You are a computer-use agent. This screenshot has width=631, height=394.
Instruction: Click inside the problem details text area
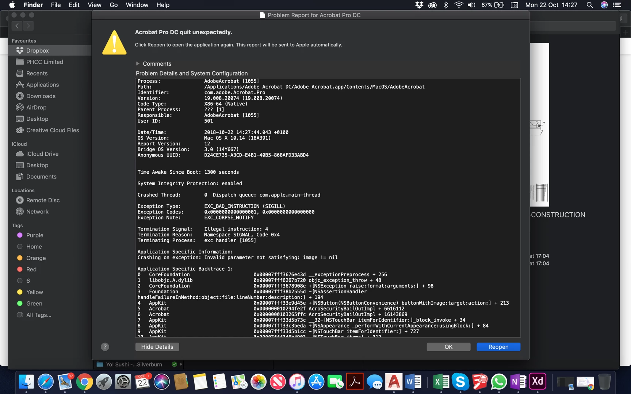(x=328, y=208)
